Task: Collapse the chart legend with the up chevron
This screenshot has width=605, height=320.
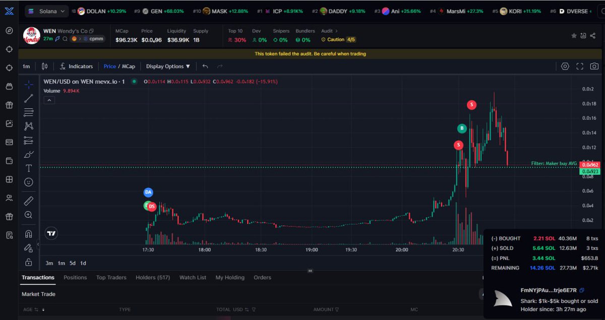Action: (x=49, y=100)
